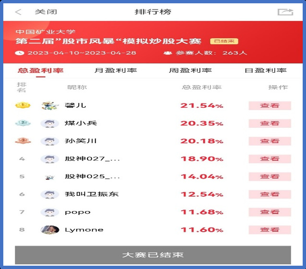Click 查看 next to popo
Screen dimensions: 306x269
270,212
